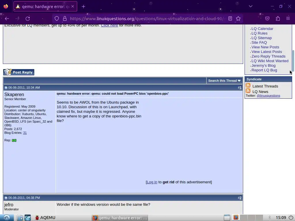Open the Firefox hamburger application menu
Image resolution: width=295 pixels, height=221 pixels.
pos(288,18)
